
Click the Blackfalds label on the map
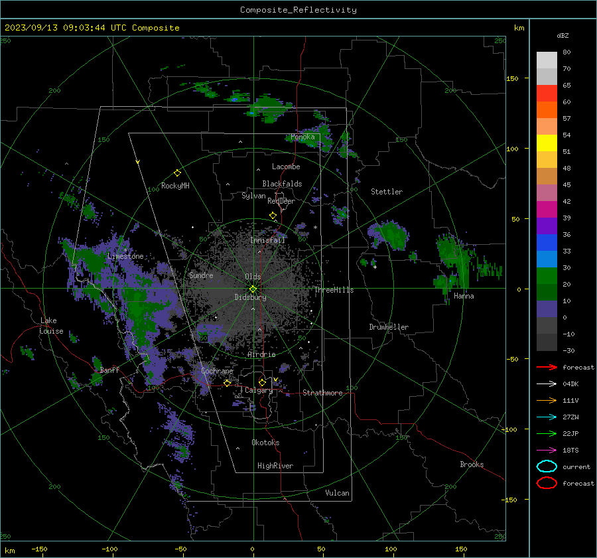(x=282, y=184)
